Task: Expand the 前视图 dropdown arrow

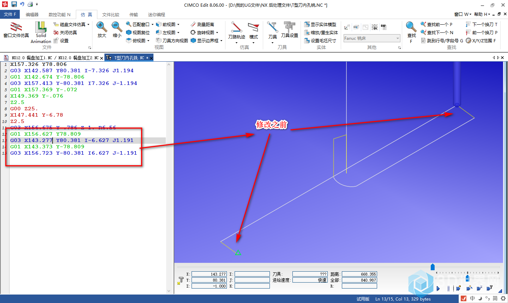Action: coord(178,25)
